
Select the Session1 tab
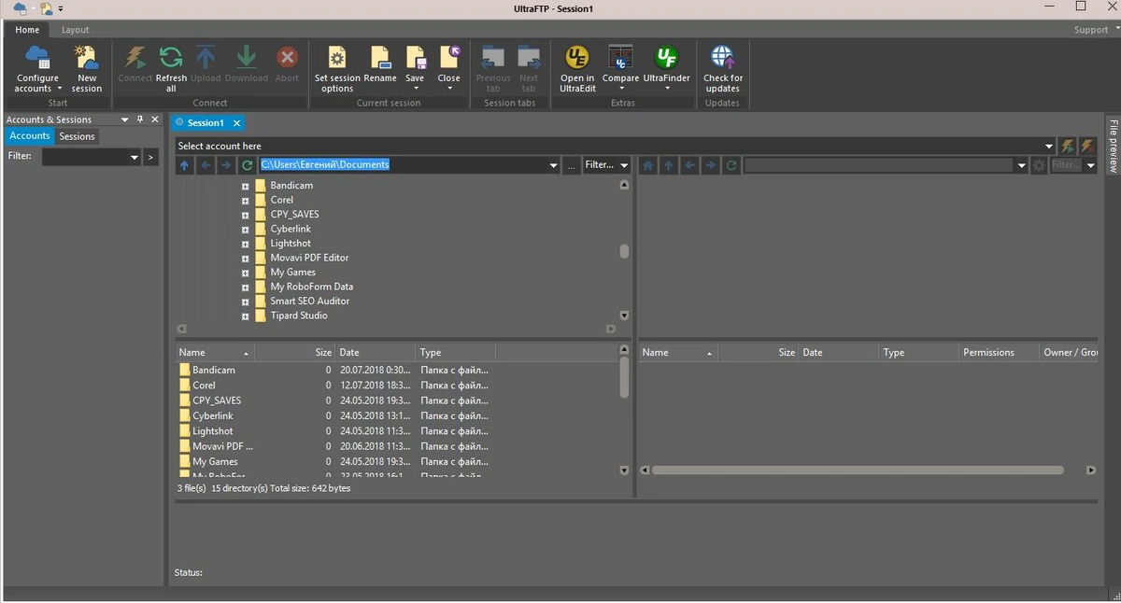206,122
